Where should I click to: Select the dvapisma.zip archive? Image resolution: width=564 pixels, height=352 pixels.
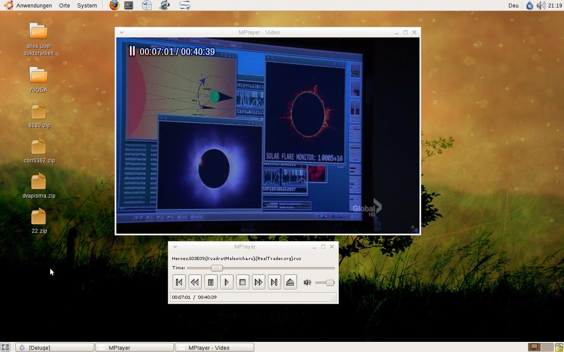[39, 186]
